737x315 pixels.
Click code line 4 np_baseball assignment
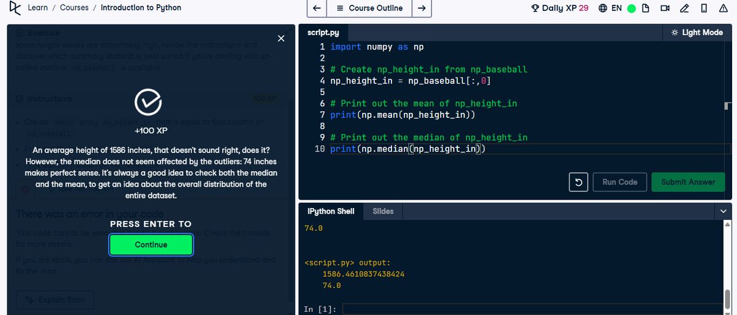tap(411, 80)
